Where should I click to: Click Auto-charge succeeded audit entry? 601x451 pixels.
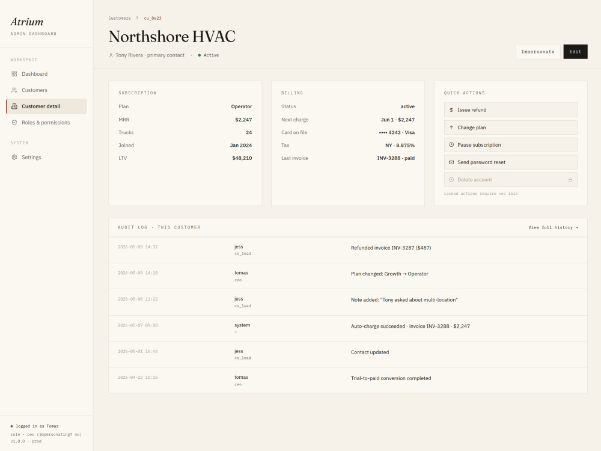click(410, 327)
